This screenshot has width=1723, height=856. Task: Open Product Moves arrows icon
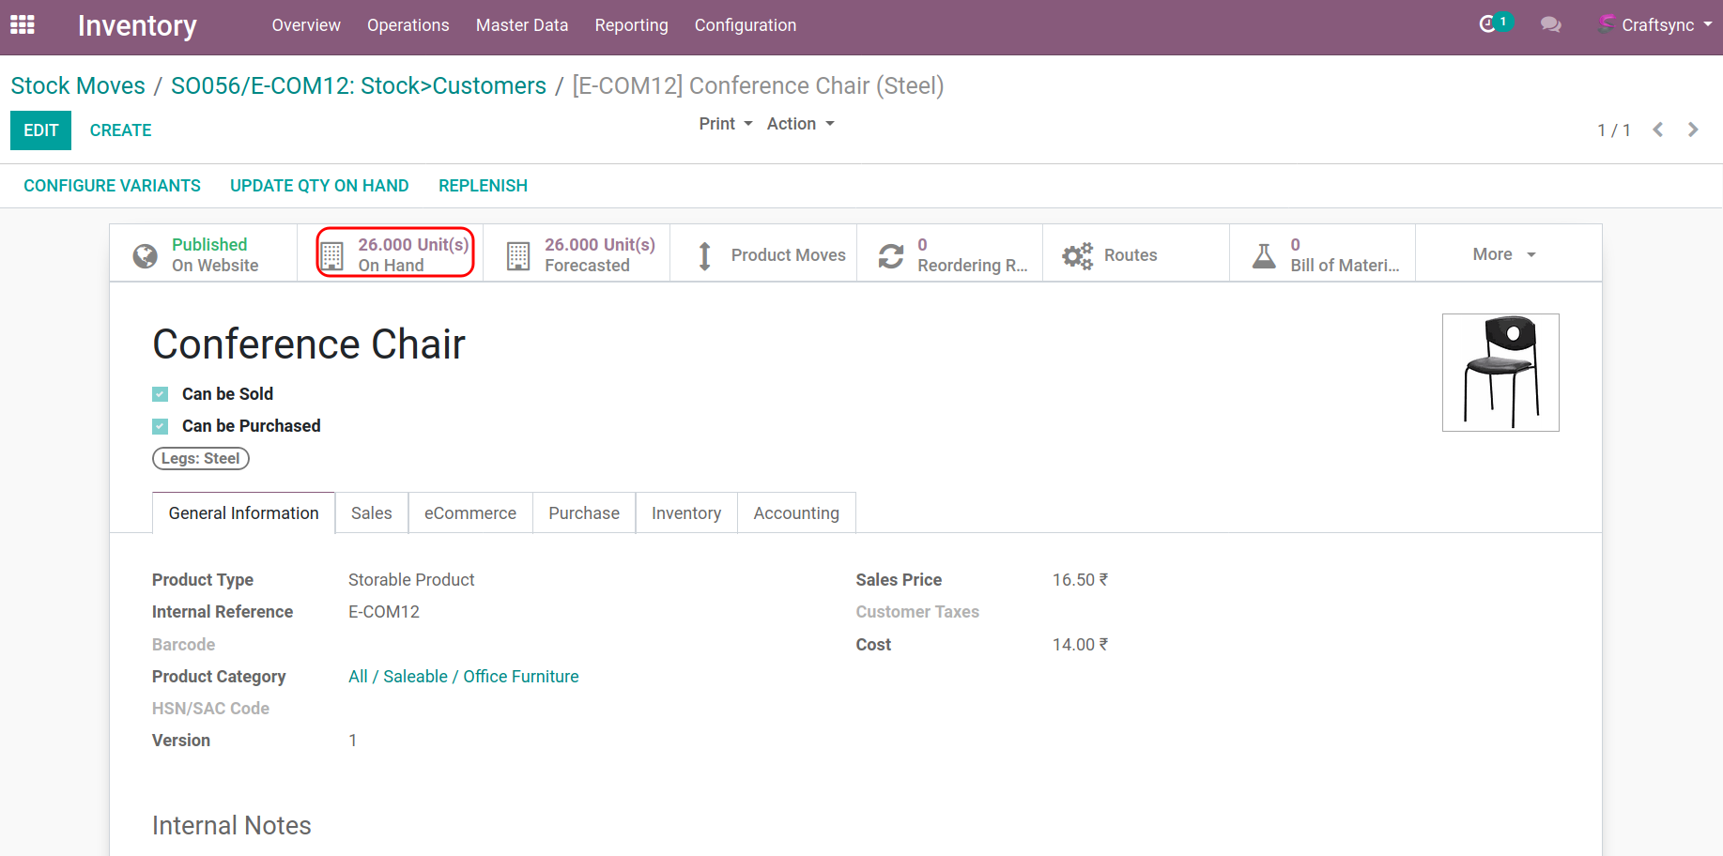[704, 255]
